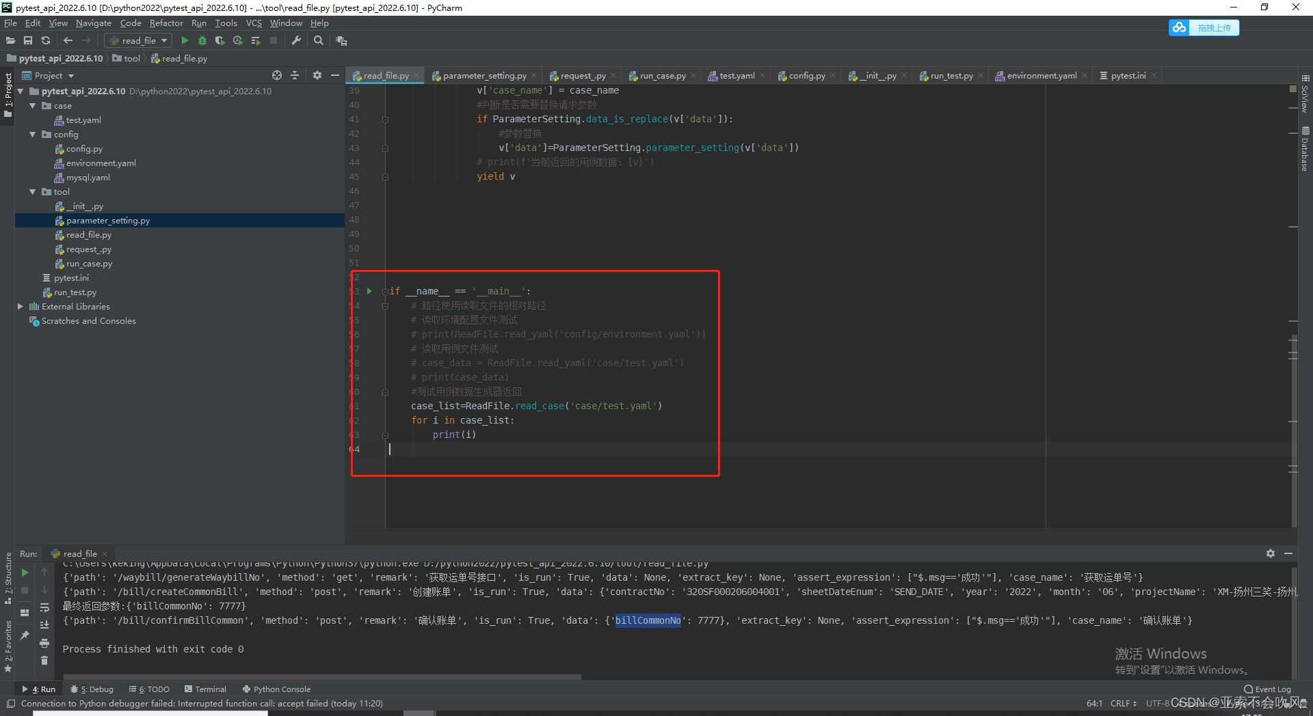Click the 64:1 cursor position indicator

tap(1094, 704)
